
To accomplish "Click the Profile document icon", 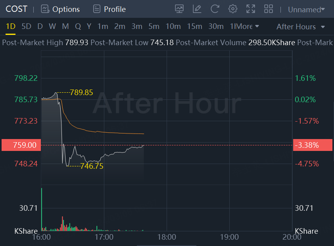I will click(x=96, y=9).
